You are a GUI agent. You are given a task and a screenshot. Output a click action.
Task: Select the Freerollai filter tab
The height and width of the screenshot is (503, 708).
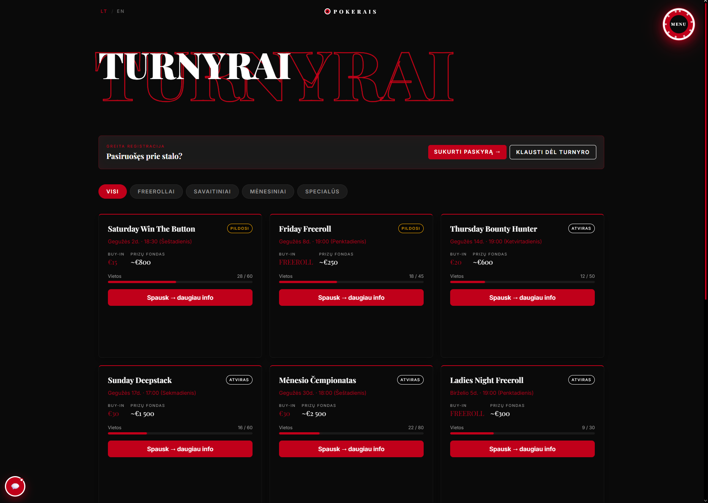pyautogui.click(x=156, y=192)
